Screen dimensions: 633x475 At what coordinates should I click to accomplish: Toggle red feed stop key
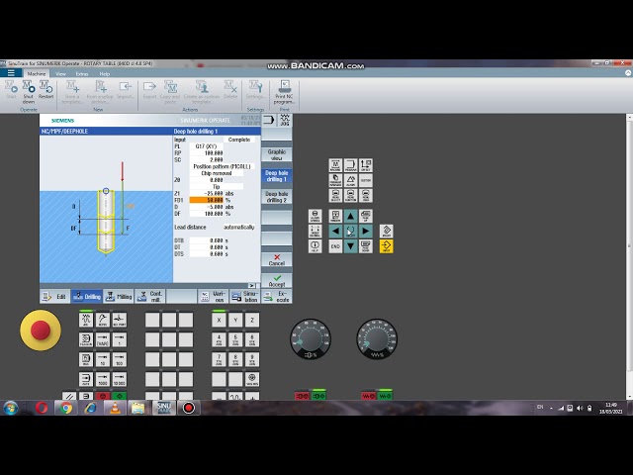point(369,396)
